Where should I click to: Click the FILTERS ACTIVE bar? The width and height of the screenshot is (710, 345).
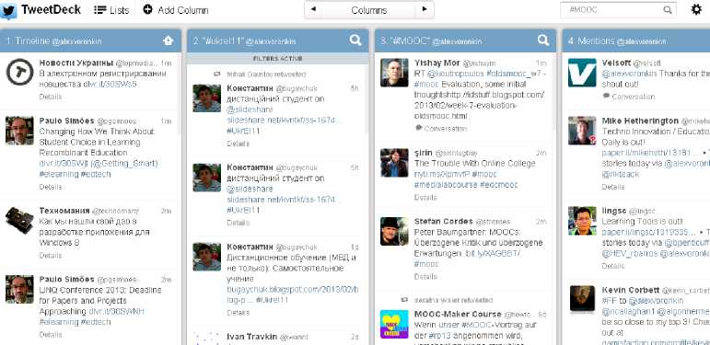[x=277, y=59]
